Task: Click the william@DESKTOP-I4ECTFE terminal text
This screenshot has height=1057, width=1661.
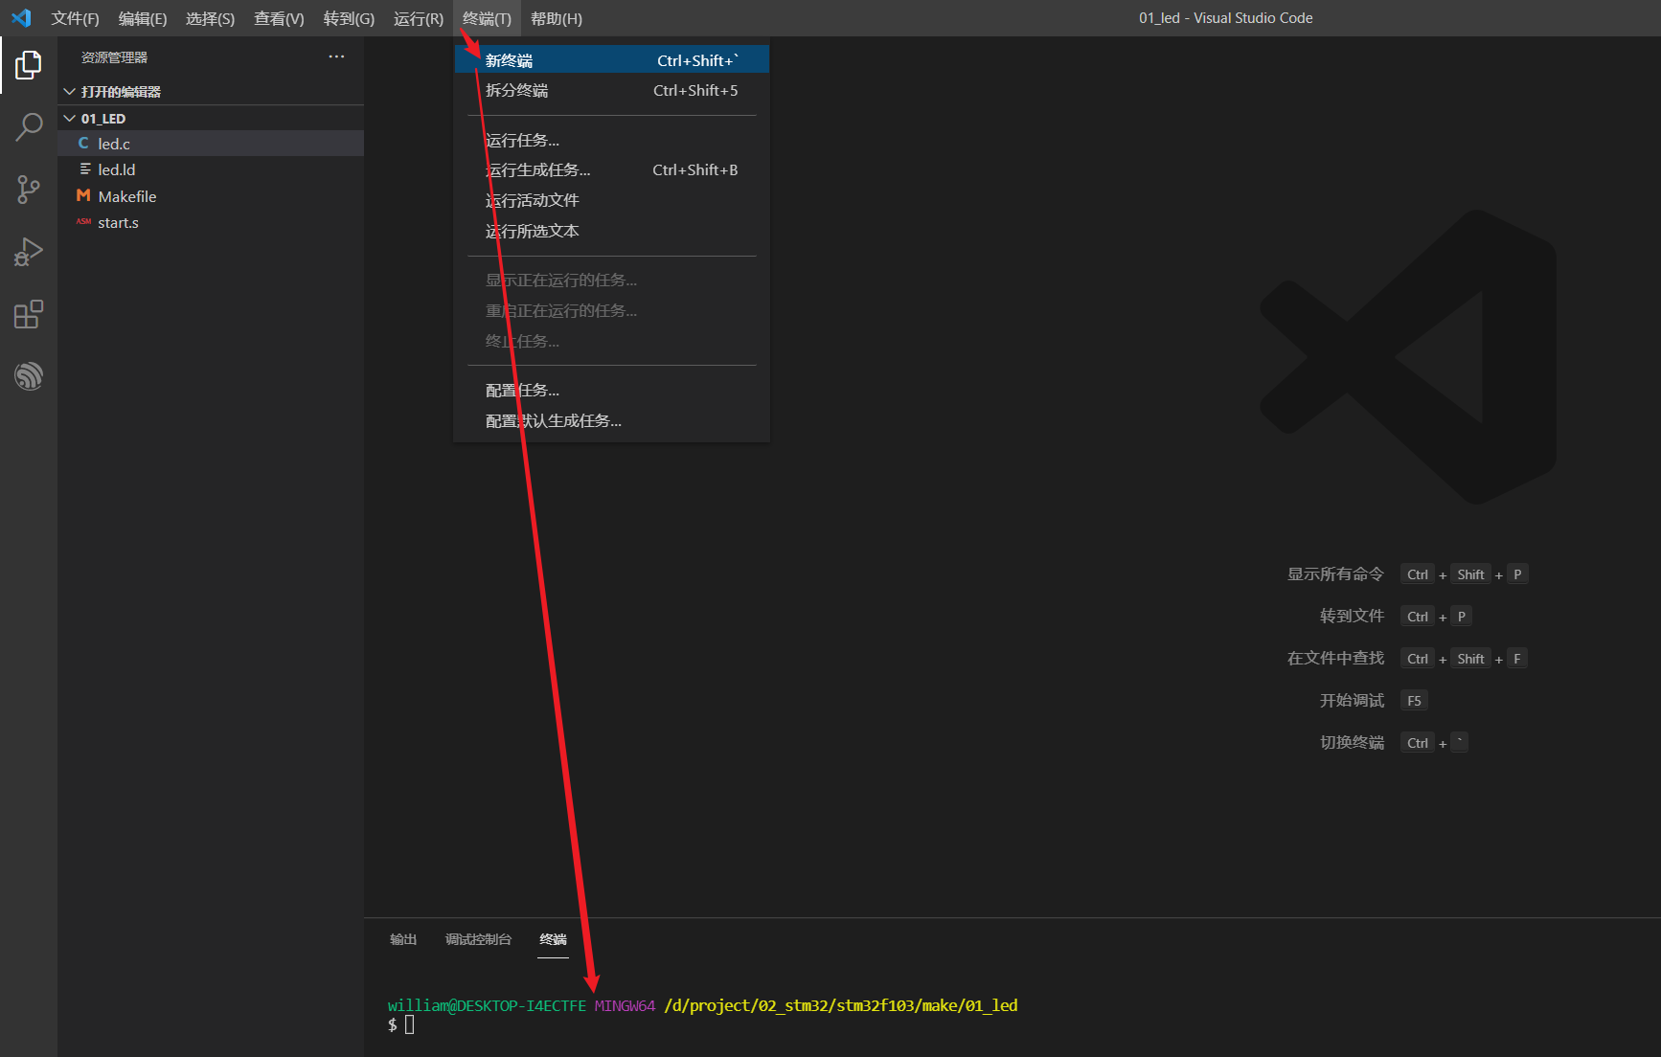Action: coord(487,1005)
